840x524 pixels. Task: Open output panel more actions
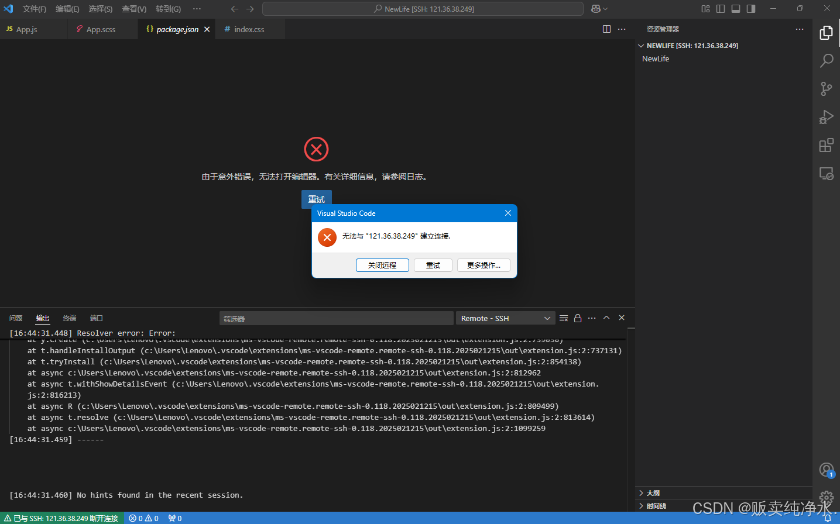click(592, 318)
